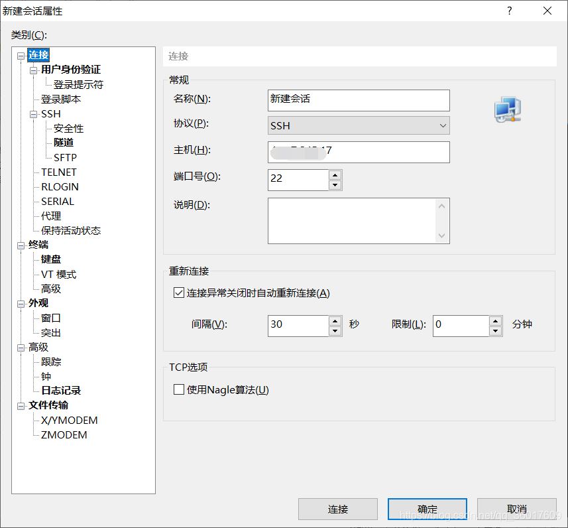The height and width of the screenshot is (528, 568).
Task: Select 钟 in the tree
Action: 46,377
